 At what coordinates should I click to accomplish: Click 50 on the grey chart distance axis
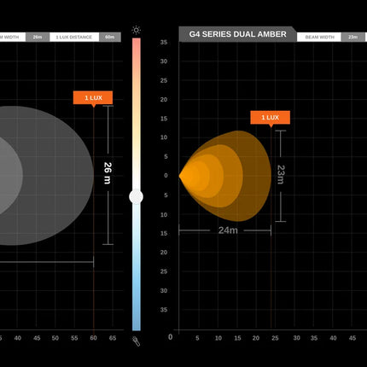pos(55,338)
